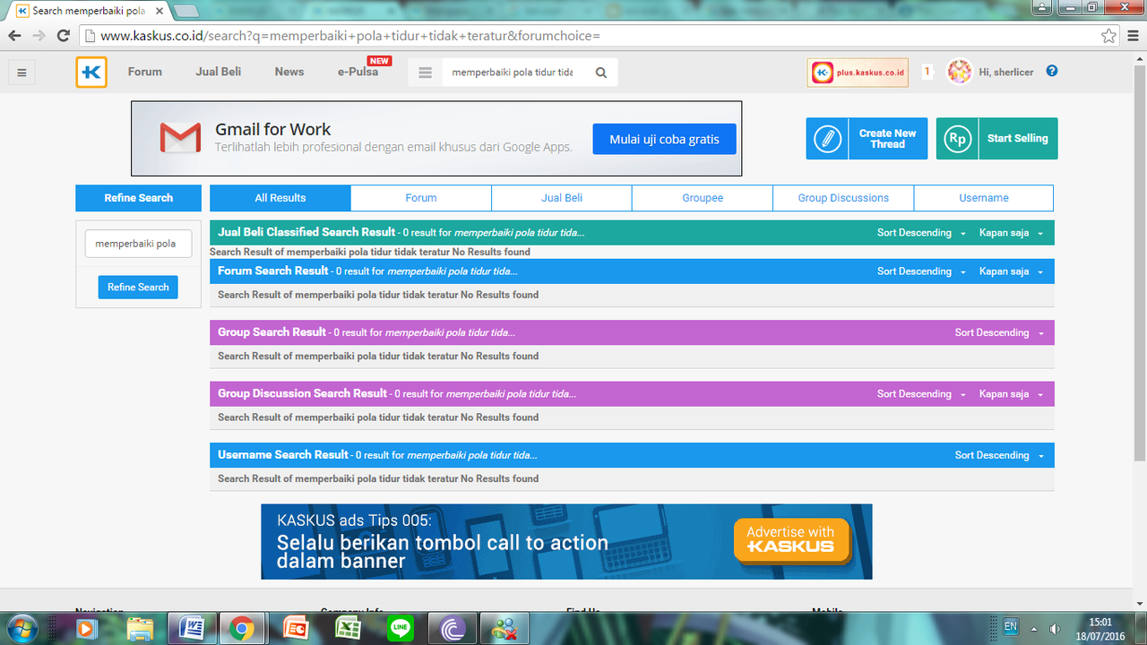
Task: Select the All Results tab
Action: tap(280, 198)
